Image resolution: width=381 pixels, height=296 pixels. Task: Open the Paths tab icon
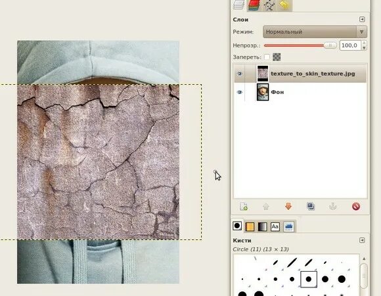point(269,5)
